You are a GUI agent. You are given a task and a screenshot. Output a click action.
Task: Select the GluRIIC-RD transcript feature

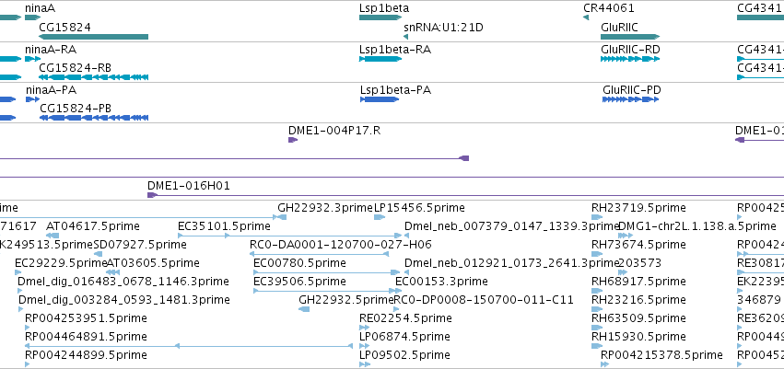[x=630, y=59]
